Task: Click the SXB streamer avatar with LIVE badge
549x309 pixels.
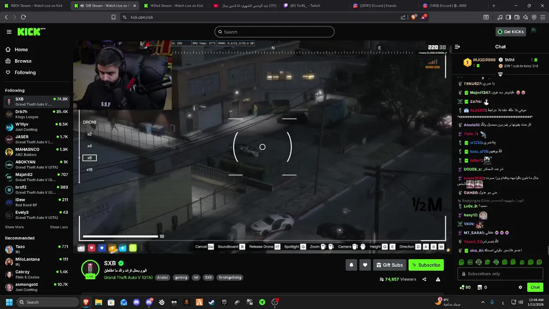Action: pos(90,270)
